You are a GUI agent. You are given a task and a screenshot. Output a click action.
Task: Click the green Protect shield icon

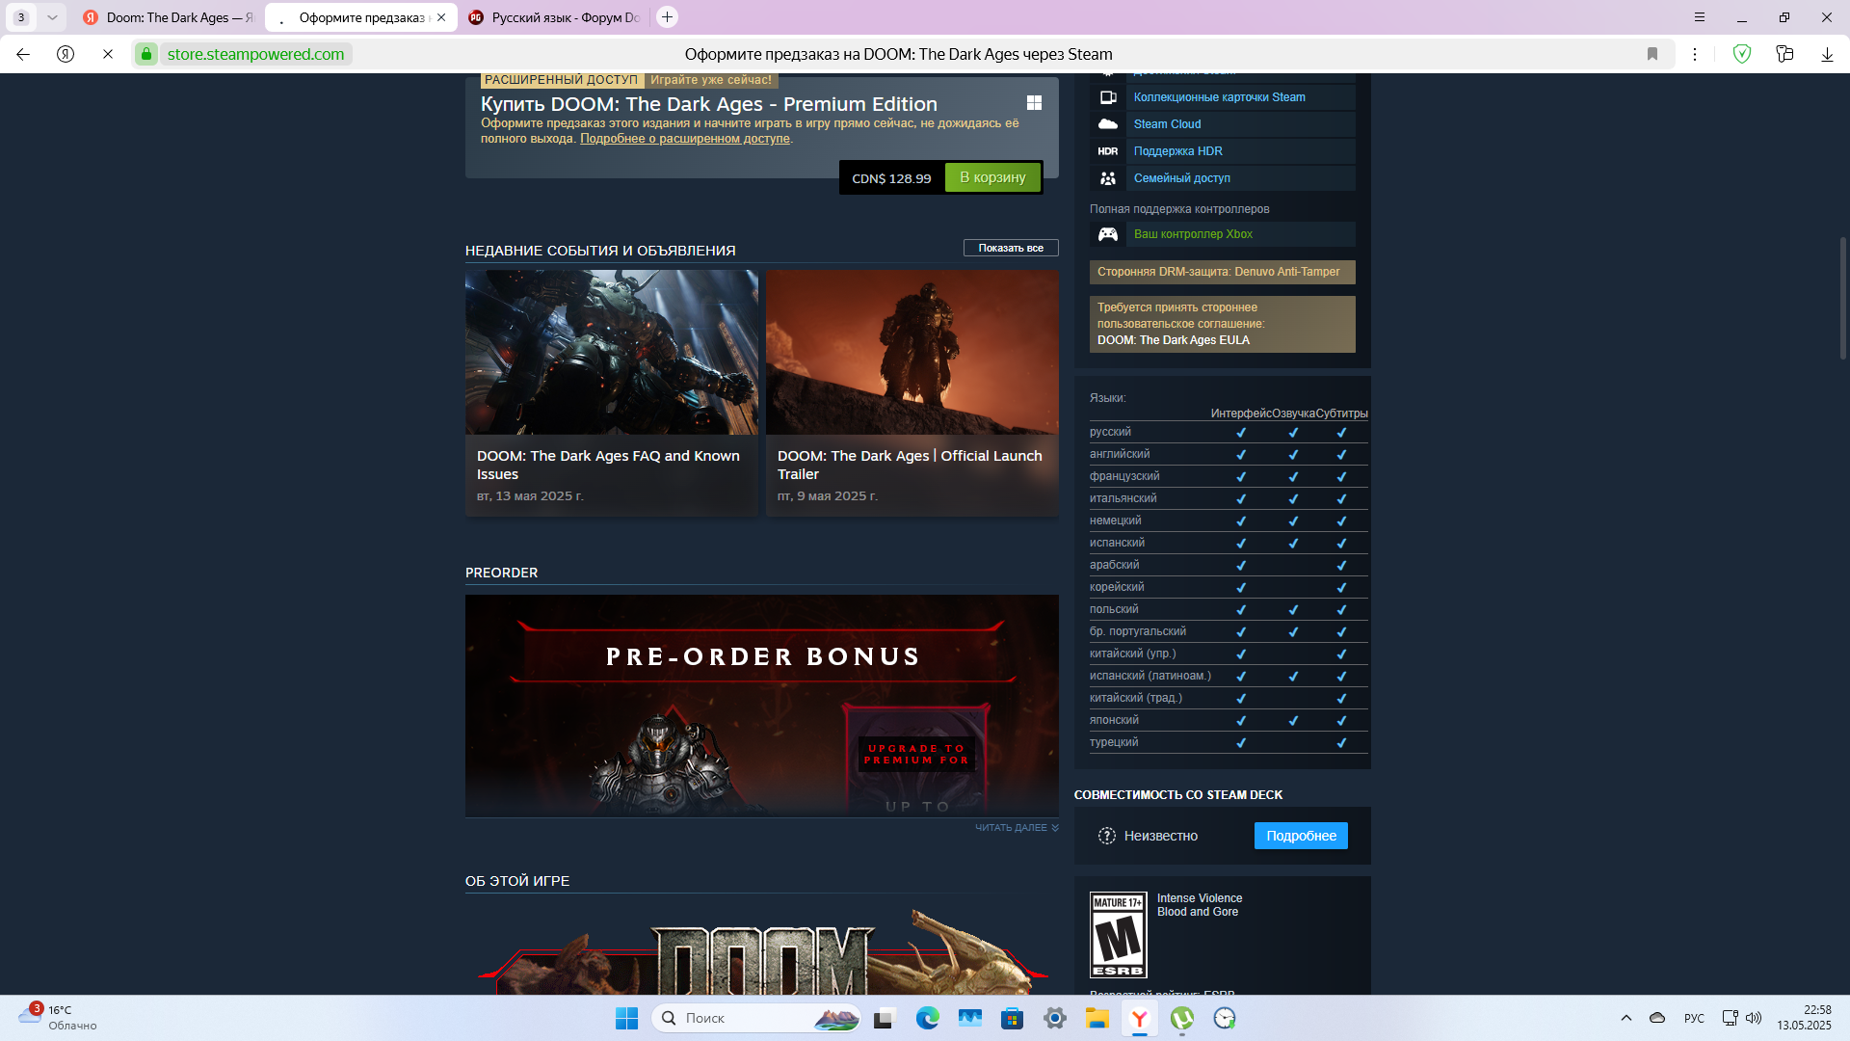point(1742,54)
